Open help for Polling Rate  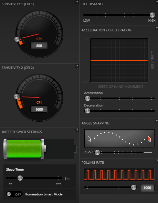pyautogui.click(x=157, y=161)
